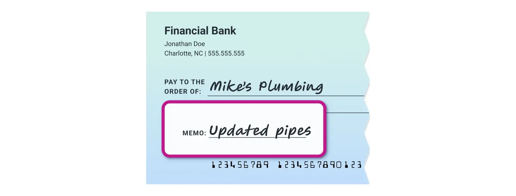Click the word pipes in memo
The image size is (516, 196).
coord(292,131)
